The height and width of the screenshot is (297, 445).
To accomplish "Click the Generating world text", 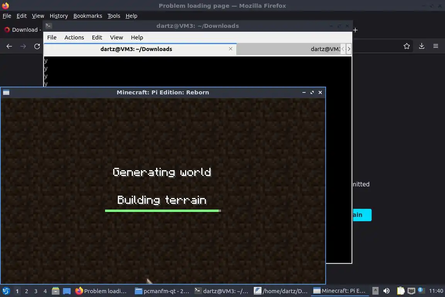I will (162, 172).
